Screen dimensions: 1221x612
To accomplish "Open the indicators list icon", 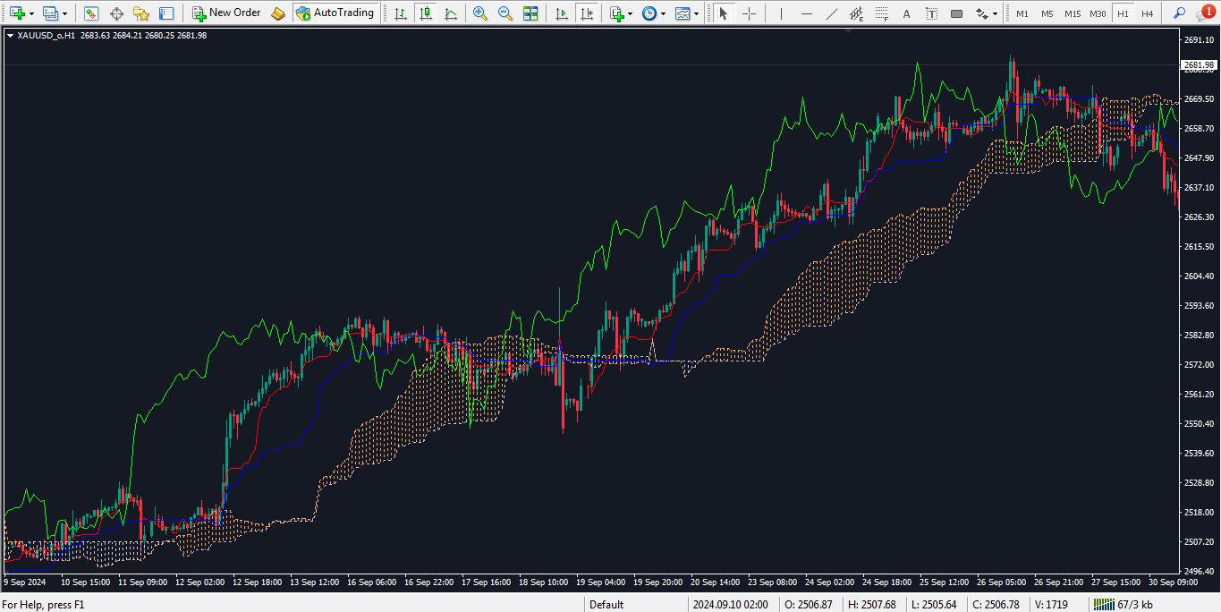I will point(616,13).
